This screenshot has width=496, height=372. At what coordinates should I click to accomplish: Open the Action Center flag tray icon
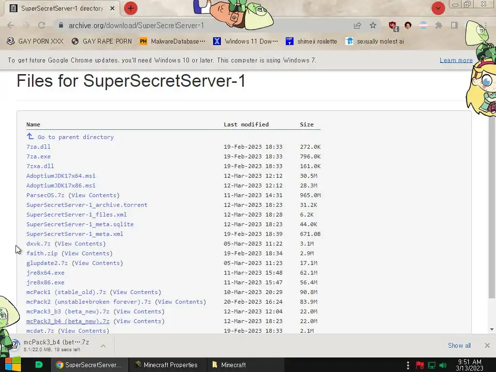[420, 365]
